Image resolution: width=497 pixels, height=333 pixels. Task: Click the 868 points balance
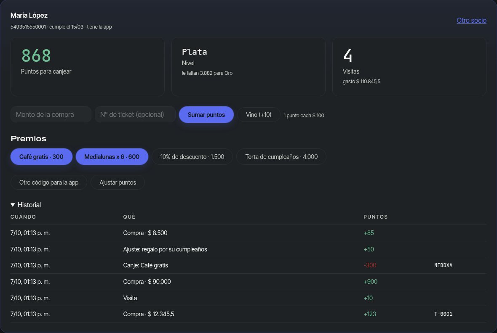click(36, 56)
